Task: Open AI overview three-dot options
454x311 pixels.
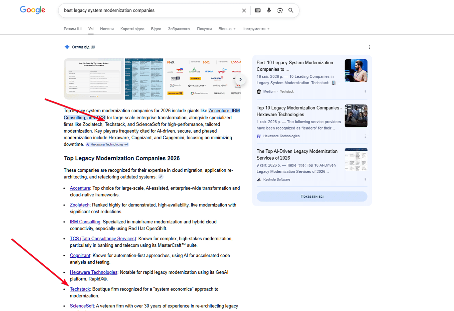Action: (369, 47)
